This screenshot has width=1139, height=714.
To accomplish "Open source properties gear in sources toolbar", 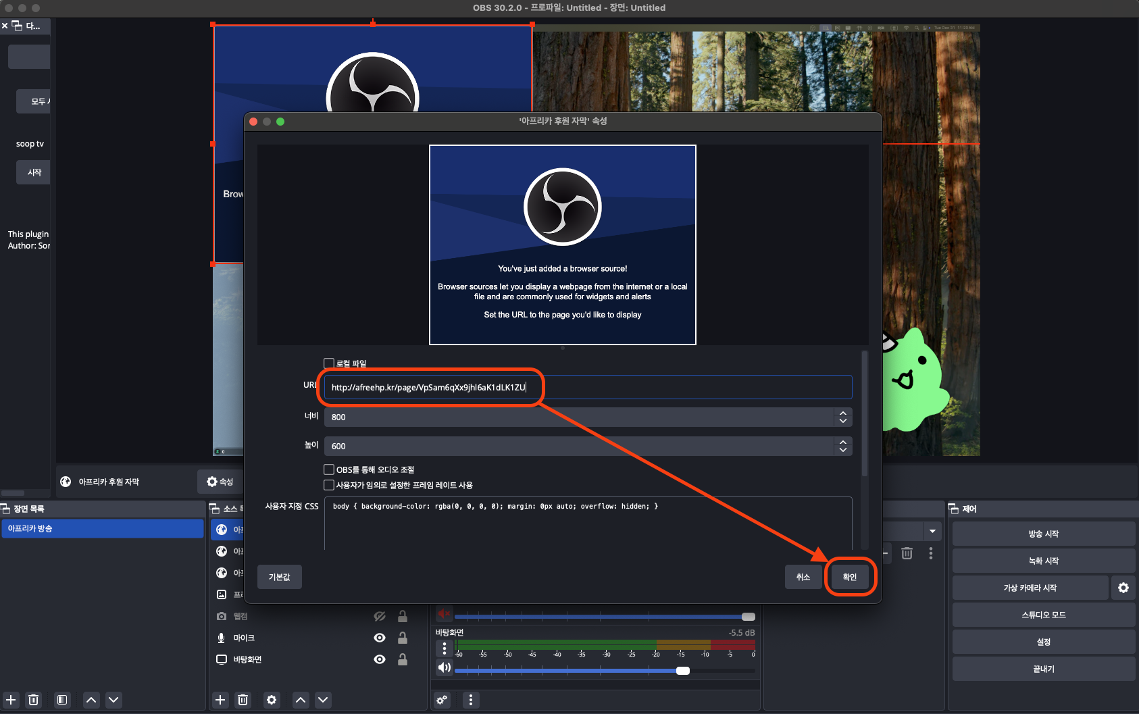I will coord(272,700).
